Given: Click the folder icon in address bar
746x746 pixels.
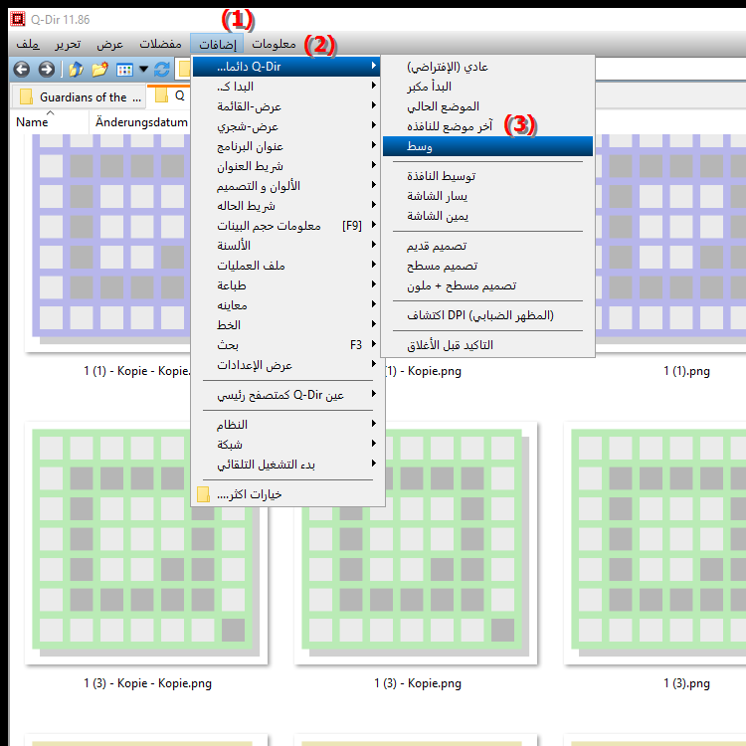Looking at the screenshot, I should click(184, 70).
